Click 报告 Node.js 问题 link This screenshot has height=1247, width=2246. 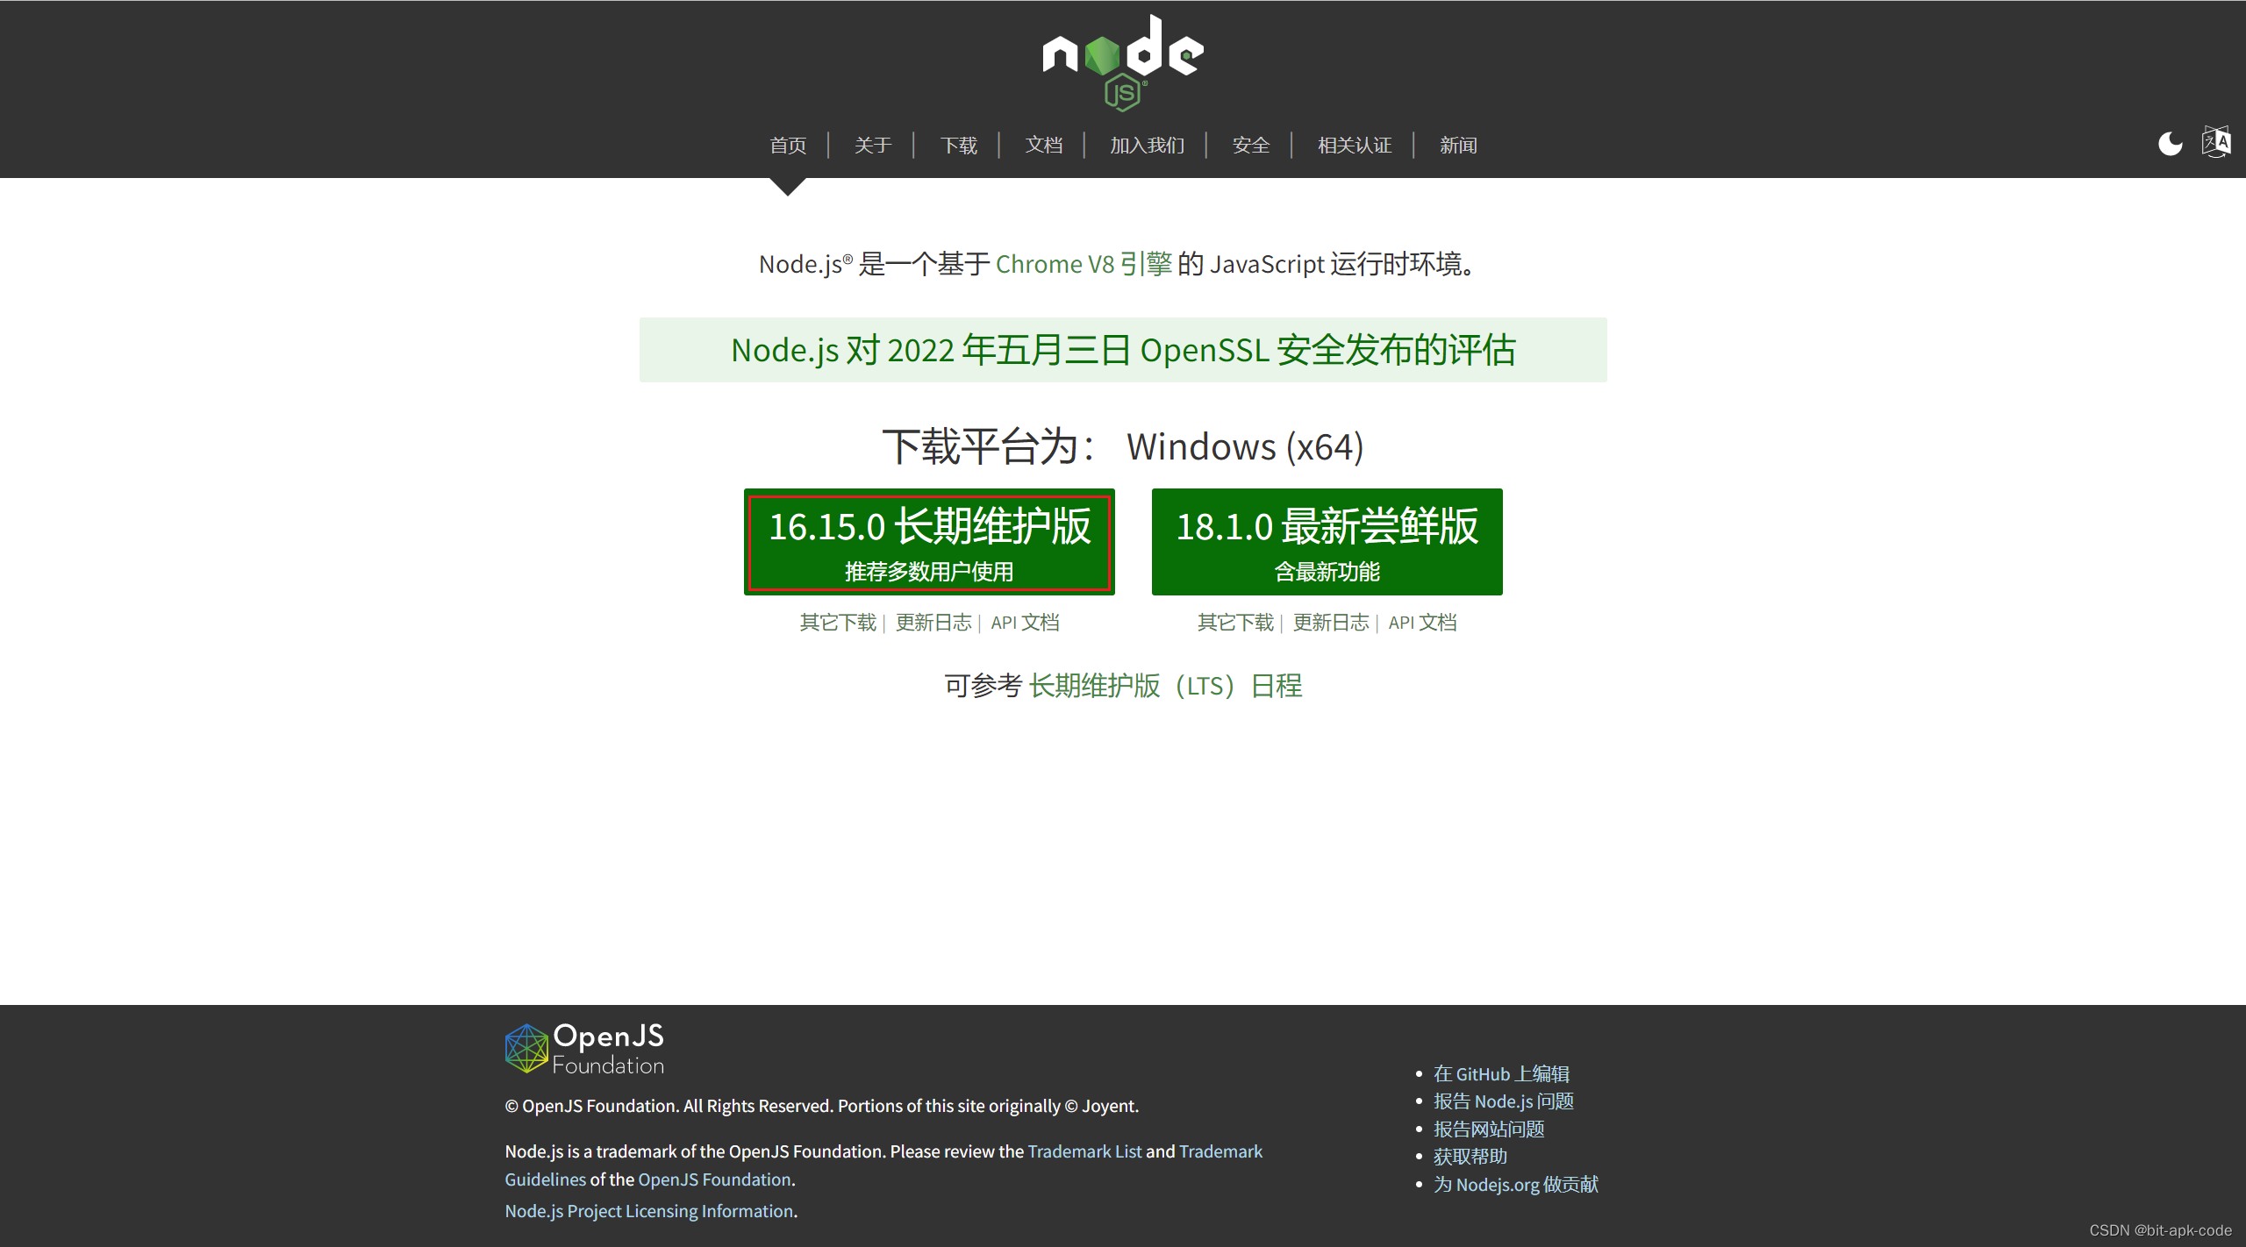click(1503, 1101)
